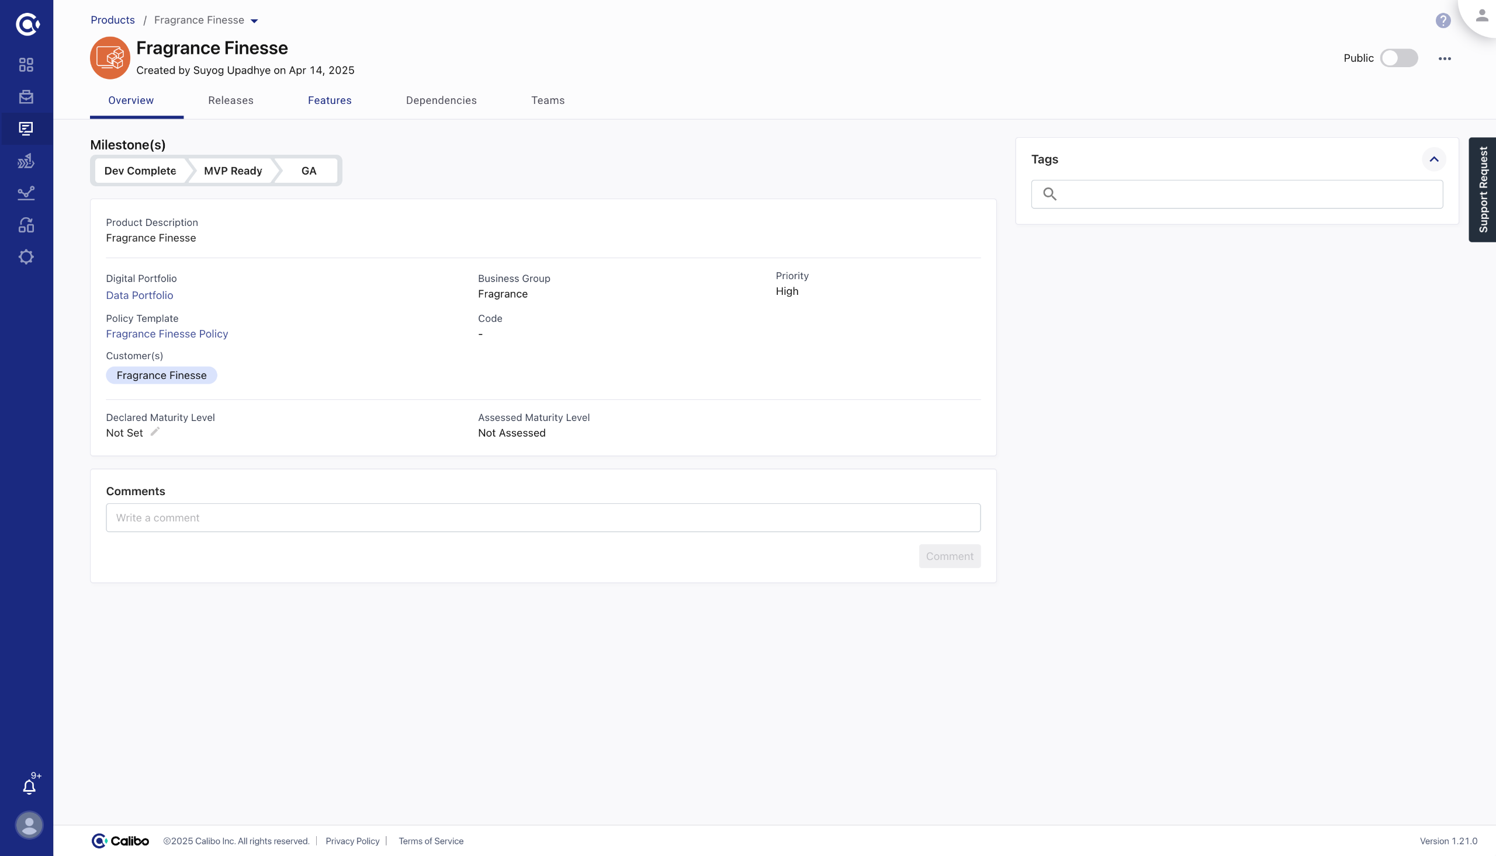Click the help question mark icon

click(x=1442, y=20)
